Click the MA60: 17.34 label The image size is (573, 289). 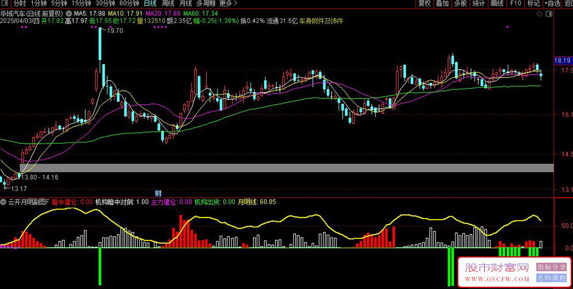(201, 14)
